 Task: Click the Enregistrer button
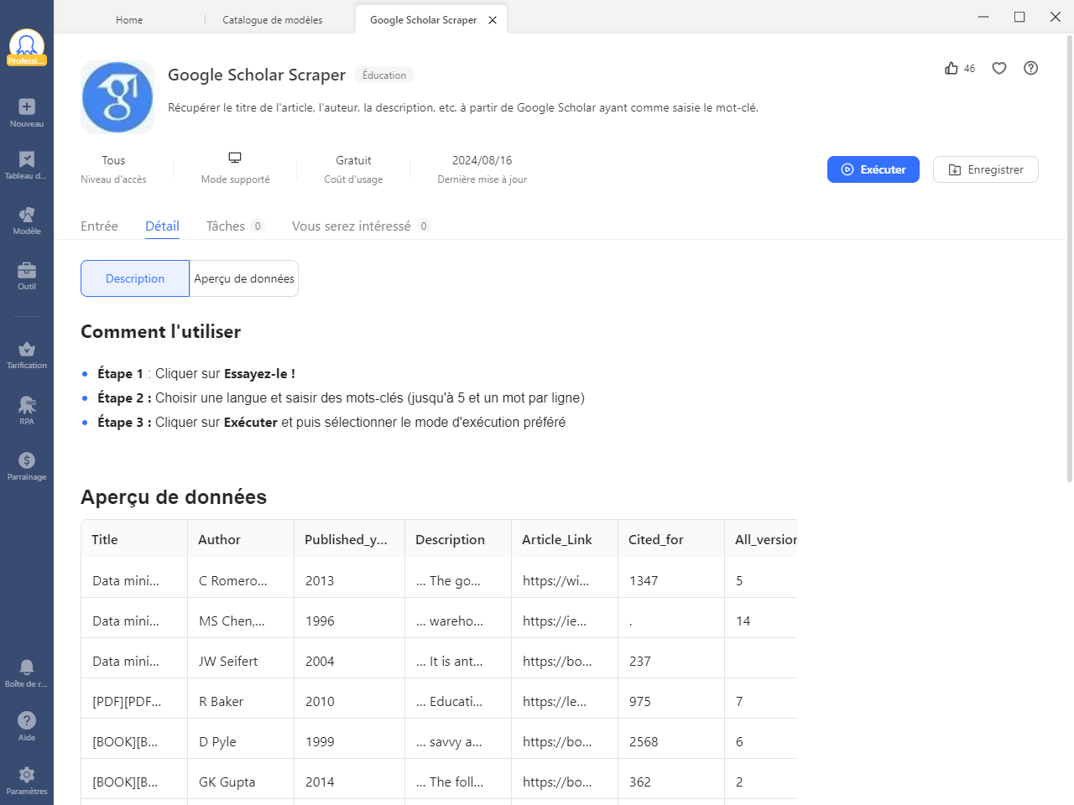(986, 169)
